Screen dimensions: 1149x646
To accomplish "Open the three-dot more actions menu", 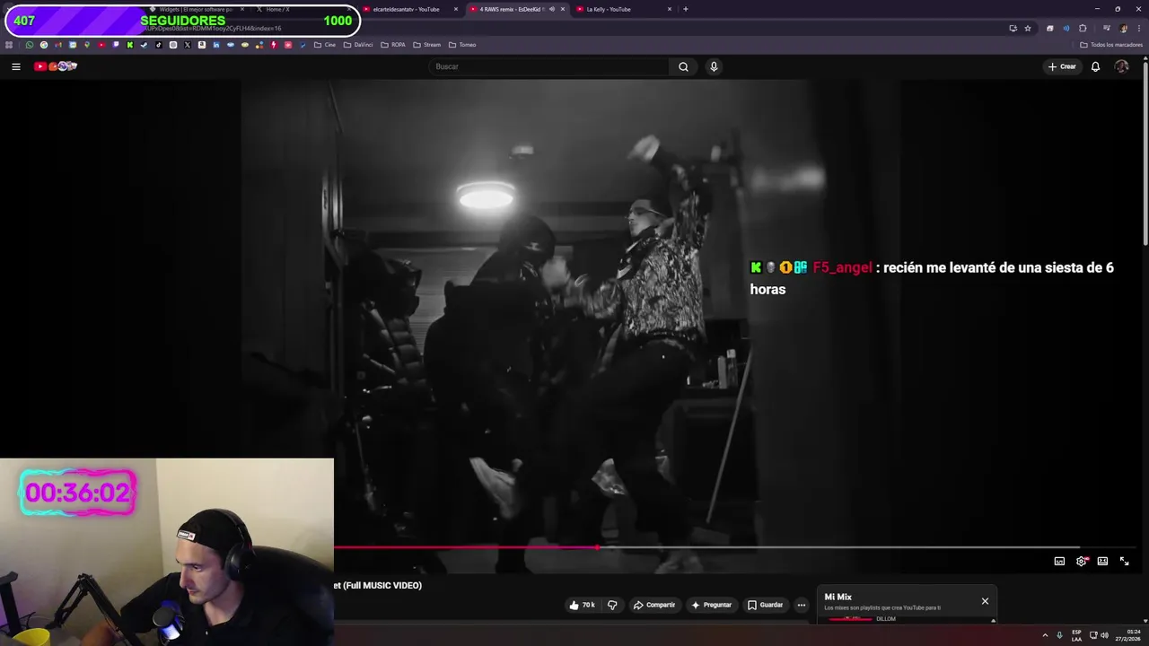I will (x=802, y=605).
